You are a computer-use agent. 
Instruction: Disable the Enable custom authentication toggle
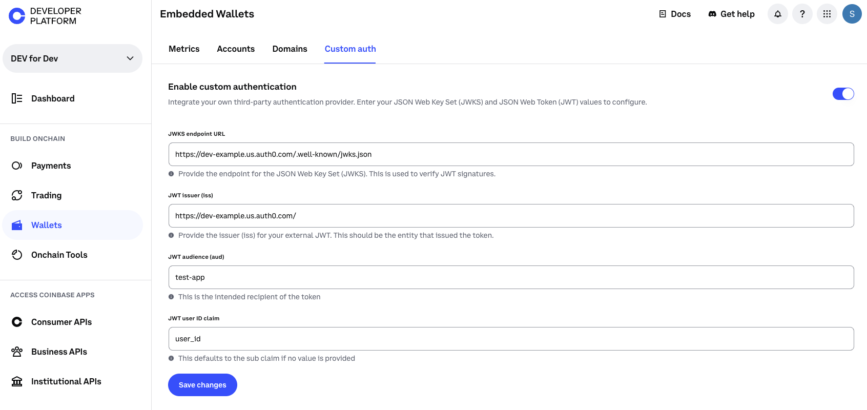click(x=843, y=94)
